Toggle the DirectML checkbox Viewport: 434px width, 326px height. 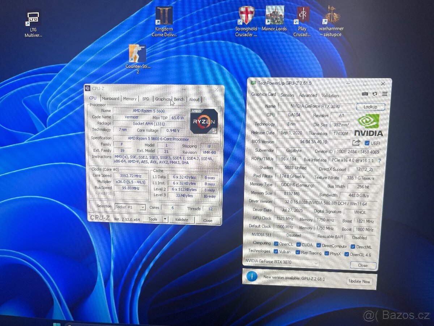[353, 247]
